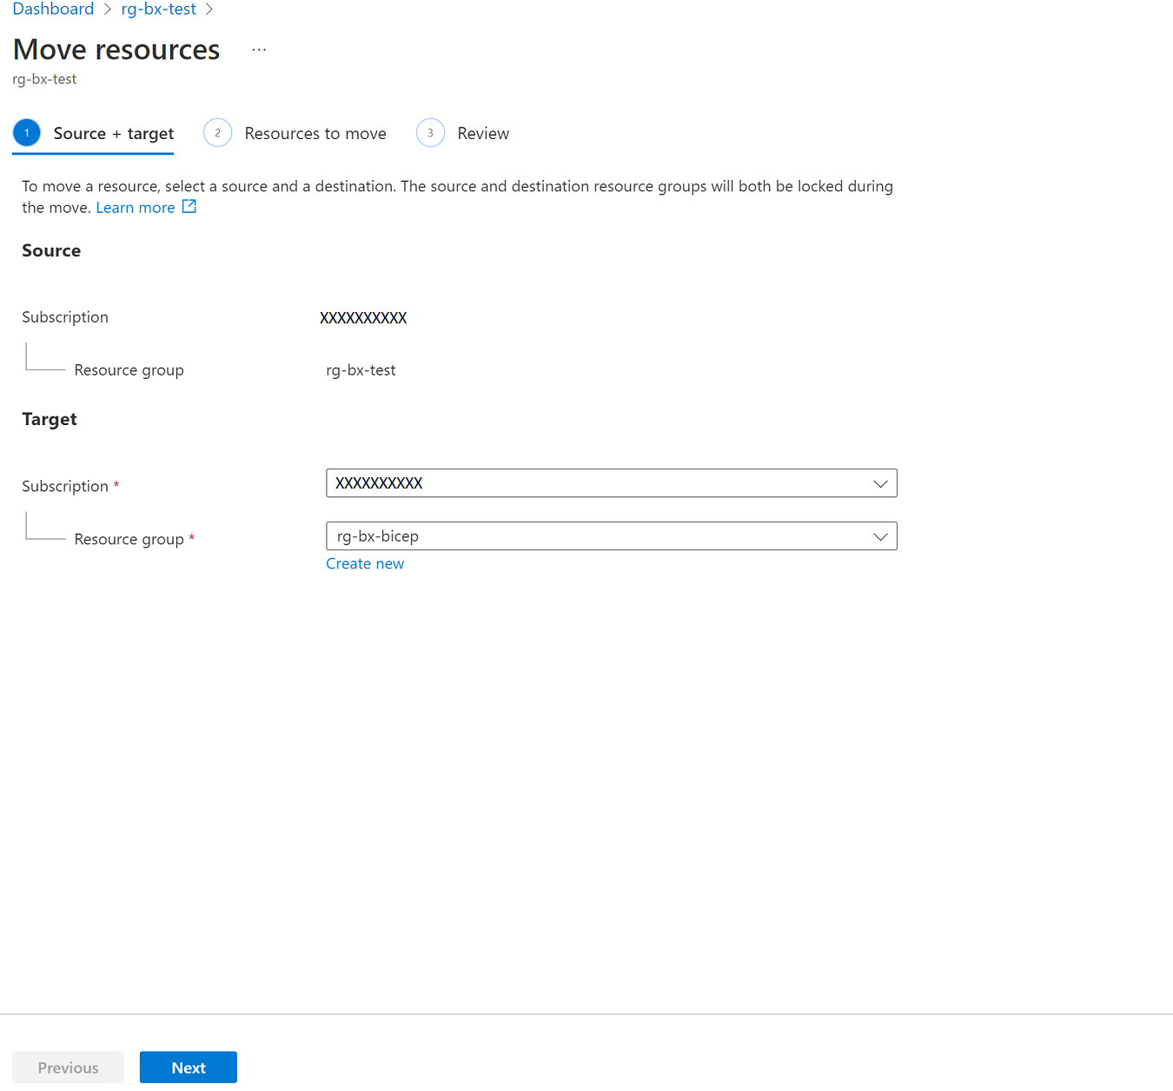Viewport: 1173px width, 1091px height.
Task: Open the ellipsis menu beside Move resources
Action: click(259, 50)
